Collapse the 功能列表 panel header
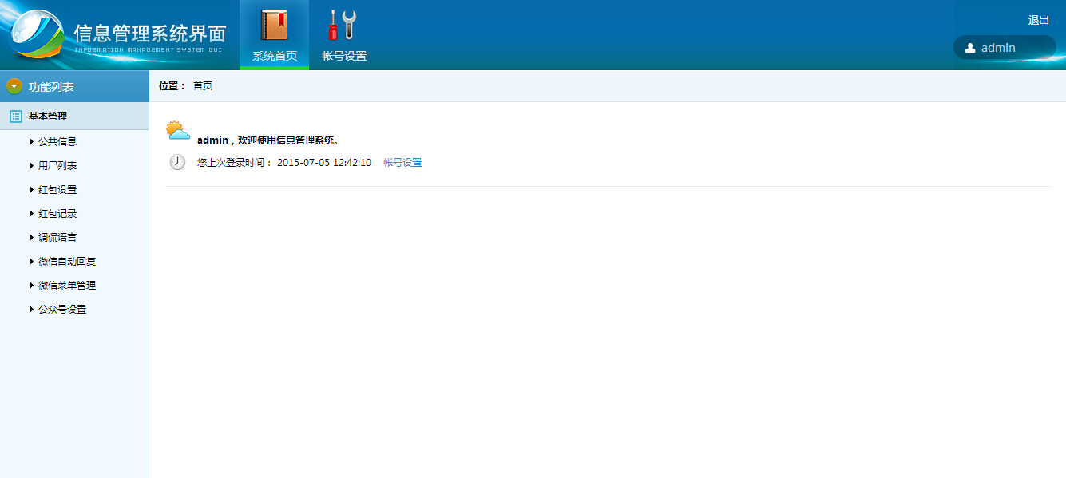1066x478 pixels. coord(74,86)
